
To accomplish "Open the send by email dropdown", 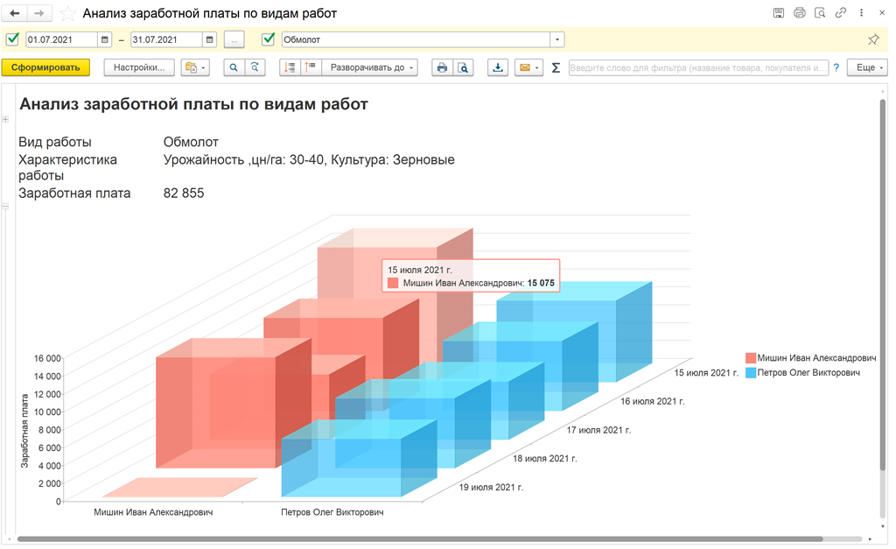I will 528,67.
